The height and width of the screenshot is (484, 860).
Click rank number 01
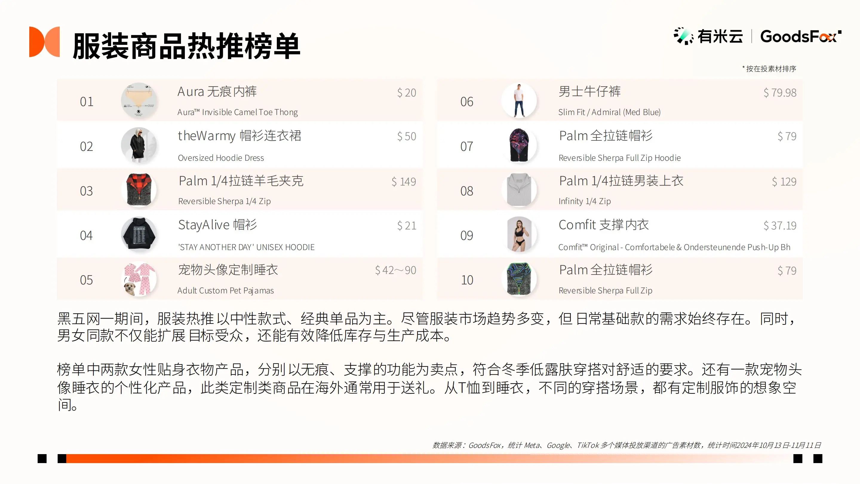point(87,102)
